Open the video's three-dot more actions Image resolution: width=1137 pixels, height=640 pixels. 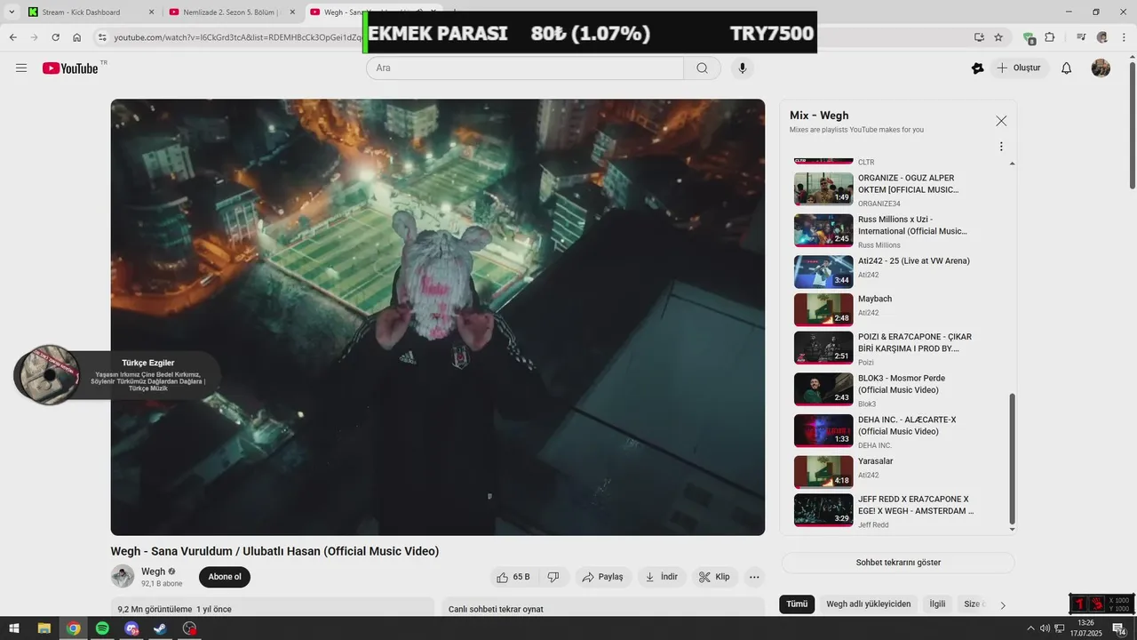[x=754, y=577]
